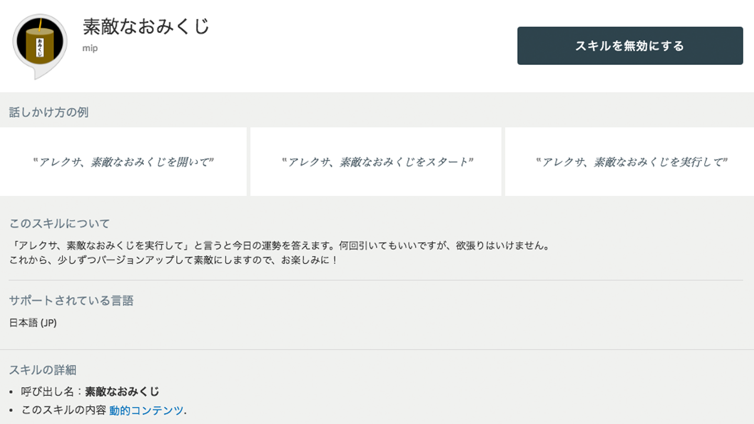Click the サポートされている言語 heading
The image size is (754, 424).
(71, 300)
